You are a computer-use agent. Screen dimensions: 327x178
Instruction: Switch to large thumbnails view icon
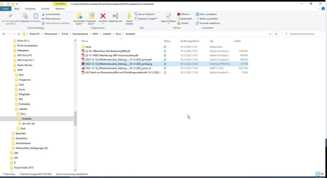(x=323, y=174)
